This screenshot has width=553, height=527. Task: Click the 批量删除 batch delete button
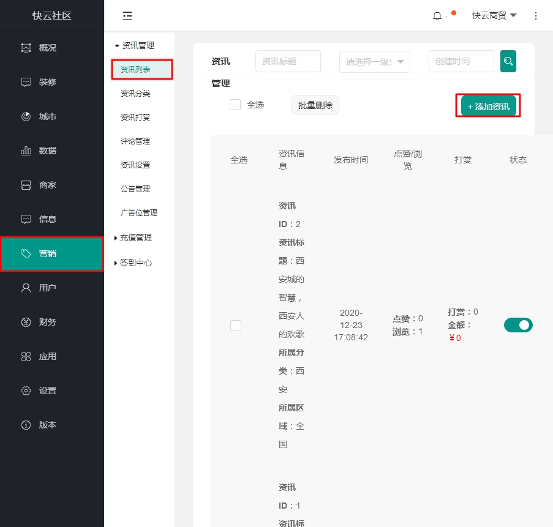click(x=315, y=105)
